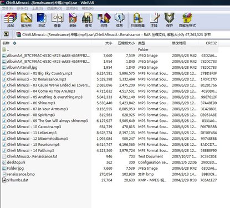Select 'Chieli Minucci - 05 Anything & everything.mp3'
Image resolution: width=230 pixels, height=208 pixels.
pyautogui.click(x=45, y=97)
